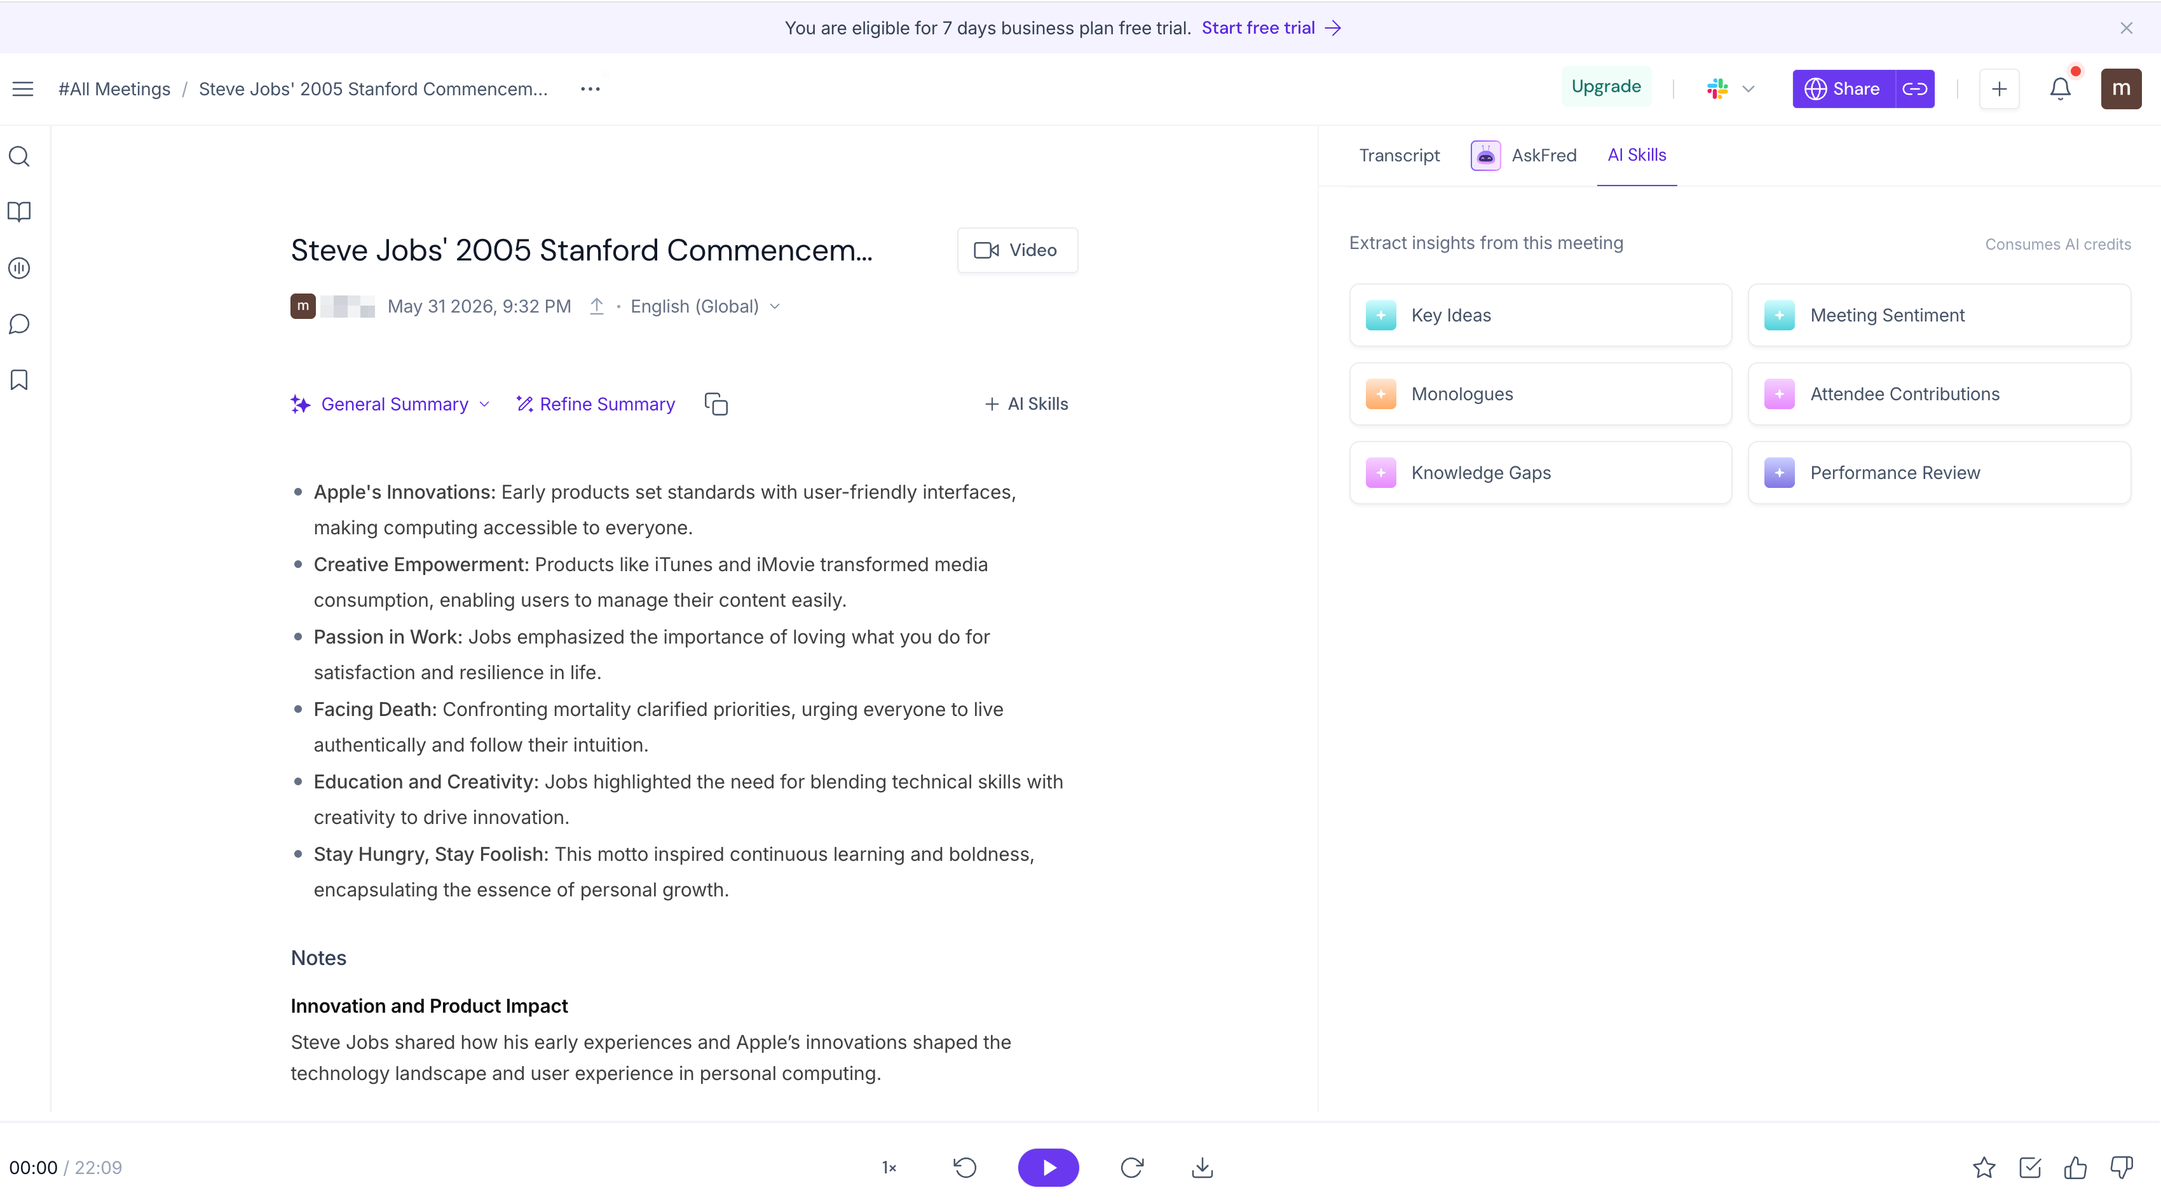Open the notebook icon in sidebar
The width and height of the screenshot is (2161, 1202).
point(19,212)
